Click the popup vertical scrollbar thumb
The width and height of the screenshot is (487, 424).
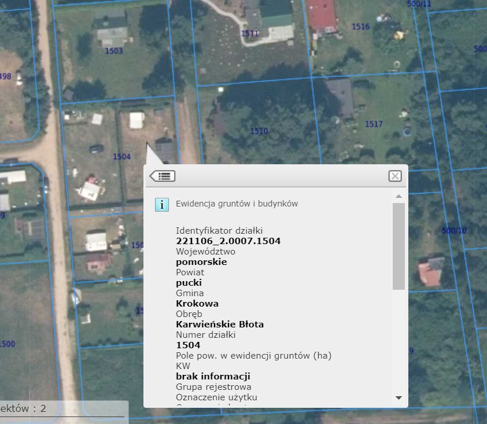tap(399, 246)
